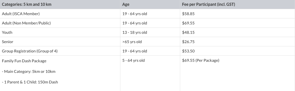Click the $53.50 group fee
The width and height of the screenshot is (295, 91).
(x=188, y=51)
